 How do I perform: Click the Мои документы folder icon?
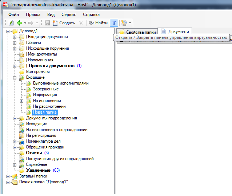click(x=22, y=54)
